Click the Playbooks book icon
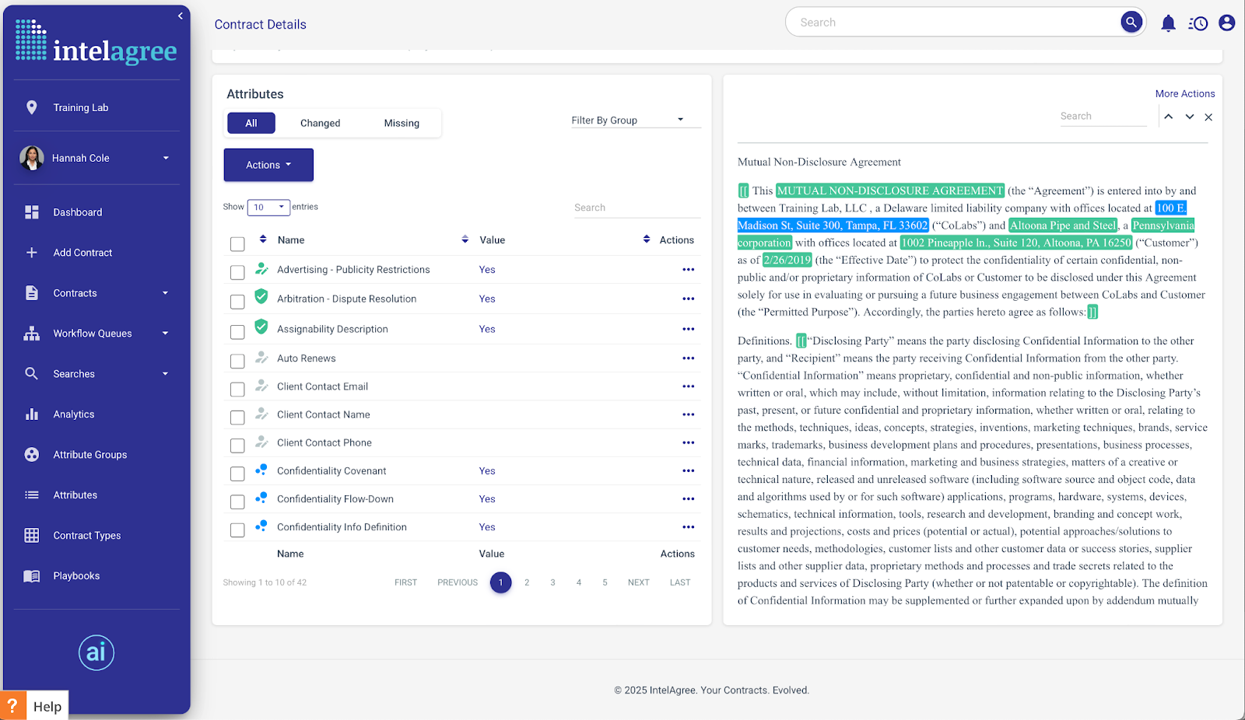 click(x=31, y=576)
